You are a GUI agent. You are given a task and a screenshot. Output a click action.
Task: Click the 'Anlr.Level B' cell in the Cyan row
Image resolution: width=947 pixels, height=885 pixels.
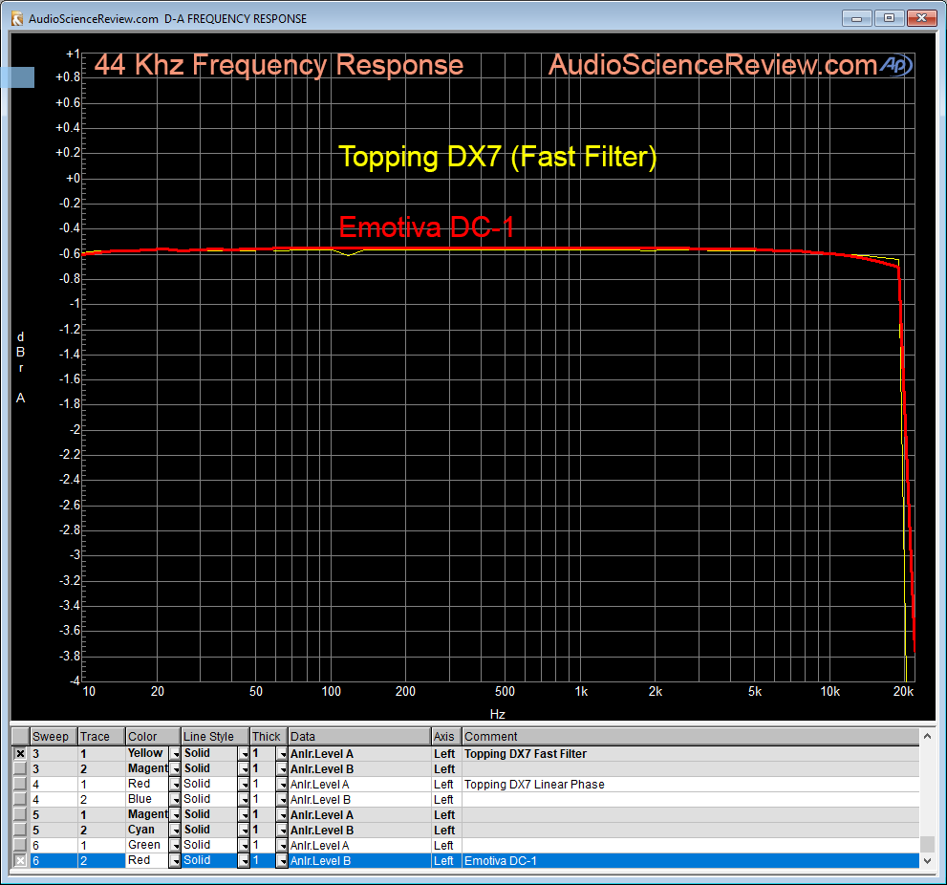coord(360,830)
